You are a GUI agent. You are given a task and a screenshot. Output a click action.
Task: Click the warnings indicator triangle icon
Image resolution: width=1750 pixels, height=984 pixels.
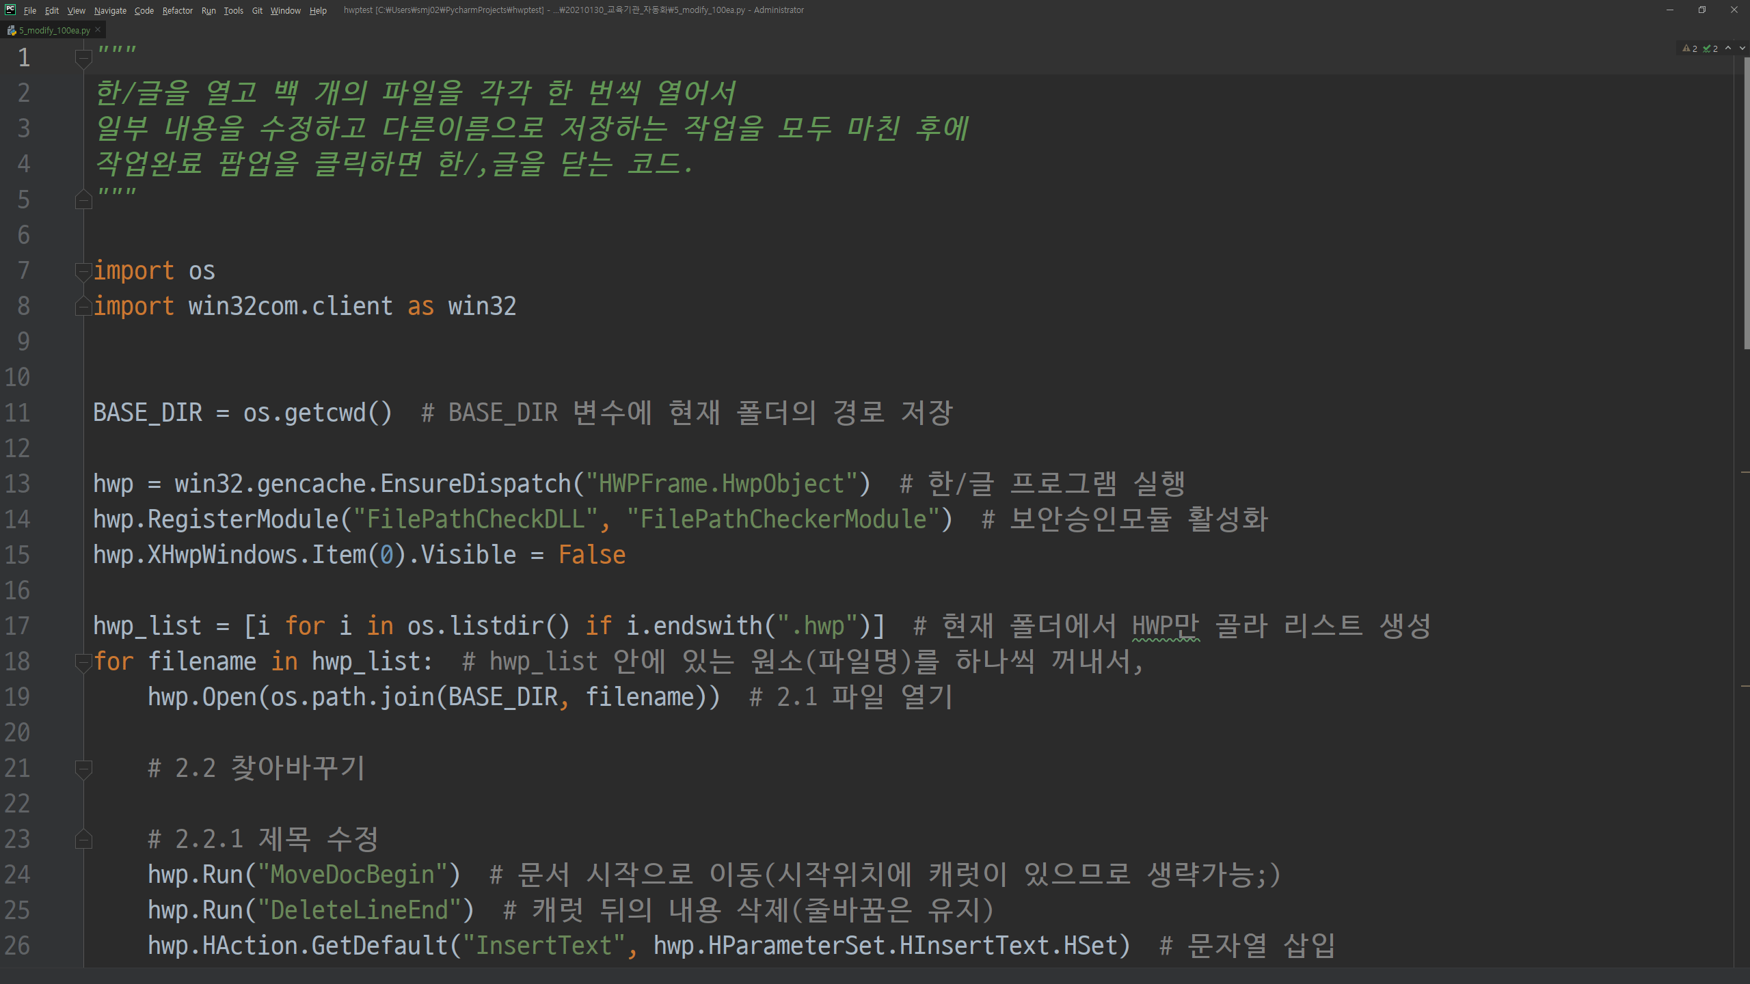[x=1686, y=49]
